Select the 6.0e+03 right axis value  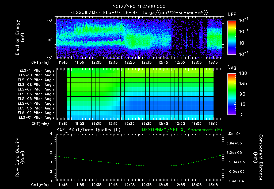(234, 143)
